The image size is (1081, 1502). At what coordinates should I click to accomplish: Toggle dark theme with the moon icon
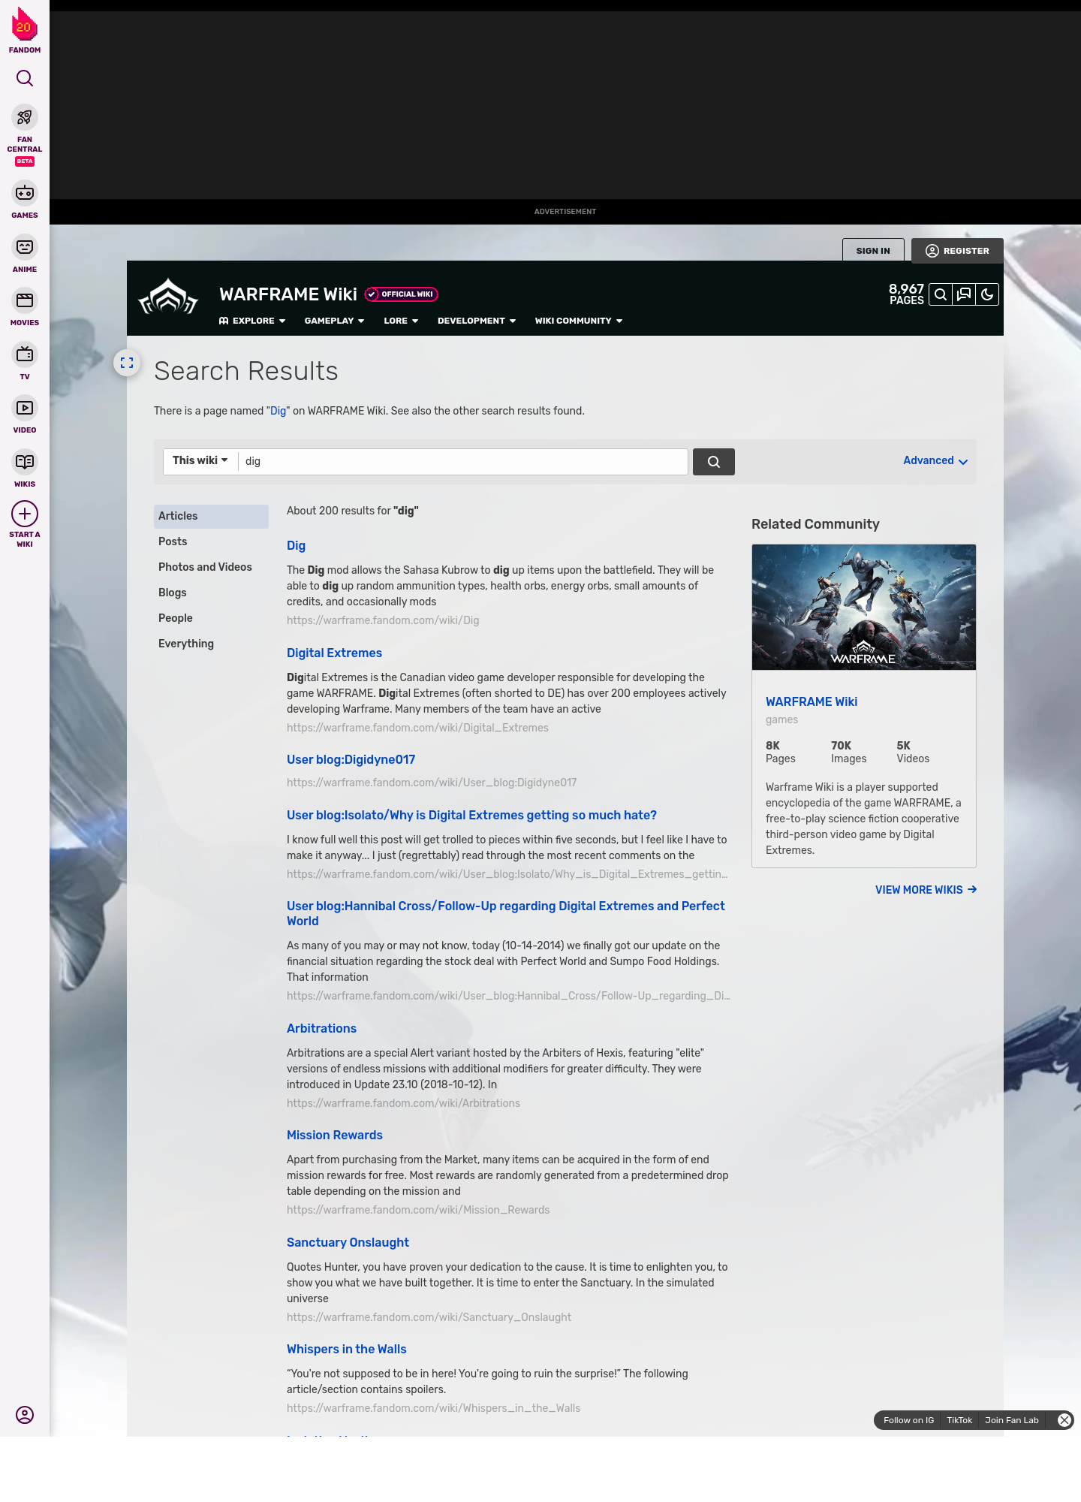click(x=987, y=295)
